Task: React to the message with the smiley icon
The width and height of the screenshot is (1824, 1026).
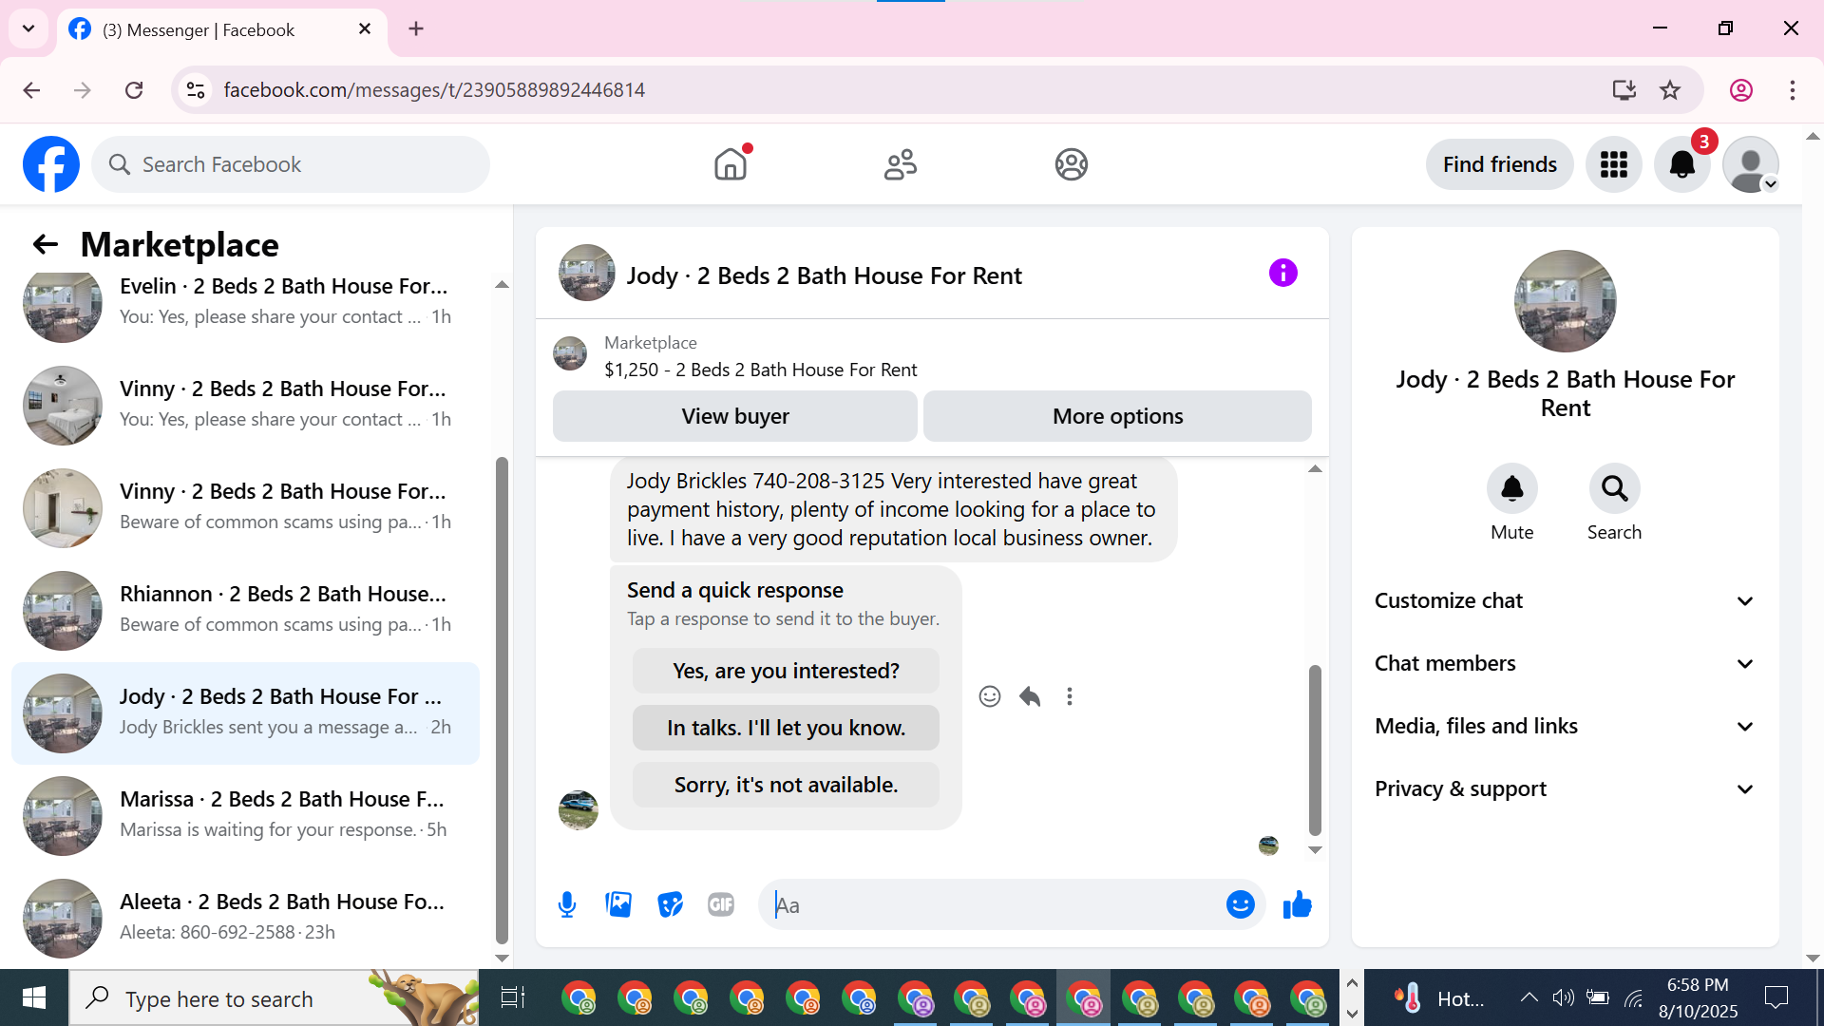Action: [x=989, y=696]
